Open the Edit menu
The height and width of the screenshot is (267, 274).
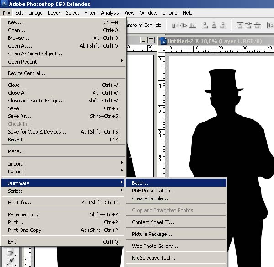[x=19, y=13]
